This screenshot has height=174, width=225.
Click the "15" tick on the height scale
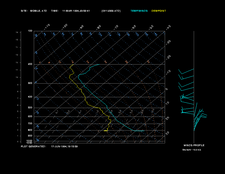[17, 40]
